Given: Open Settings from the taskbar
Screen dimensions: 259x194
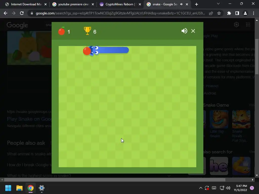Looking at the screenshot, I should [x=42, y=188].
